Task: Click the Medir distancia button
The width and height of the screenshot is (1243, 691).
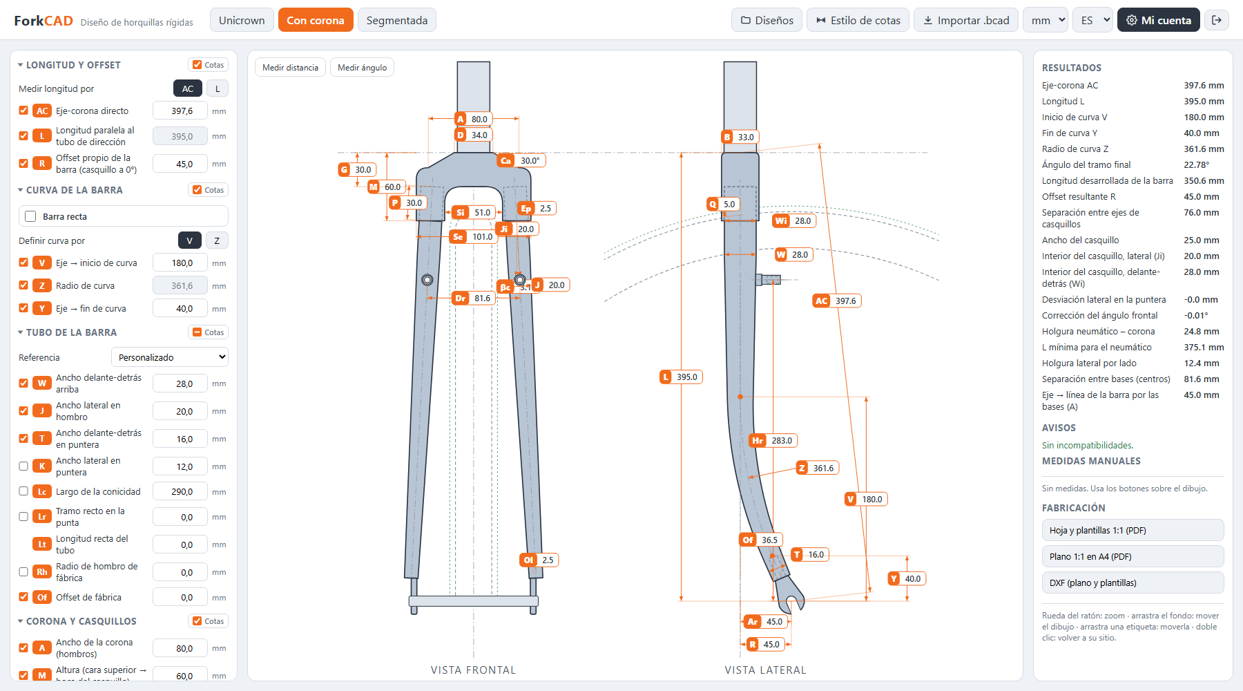Action: click(291, 67)
